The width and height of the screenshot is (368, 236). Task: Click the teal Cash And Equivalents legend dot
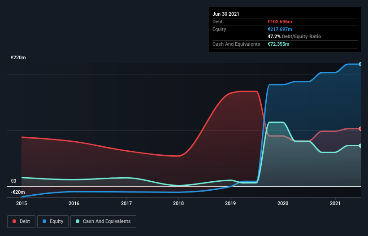click(x=78, y=221)
